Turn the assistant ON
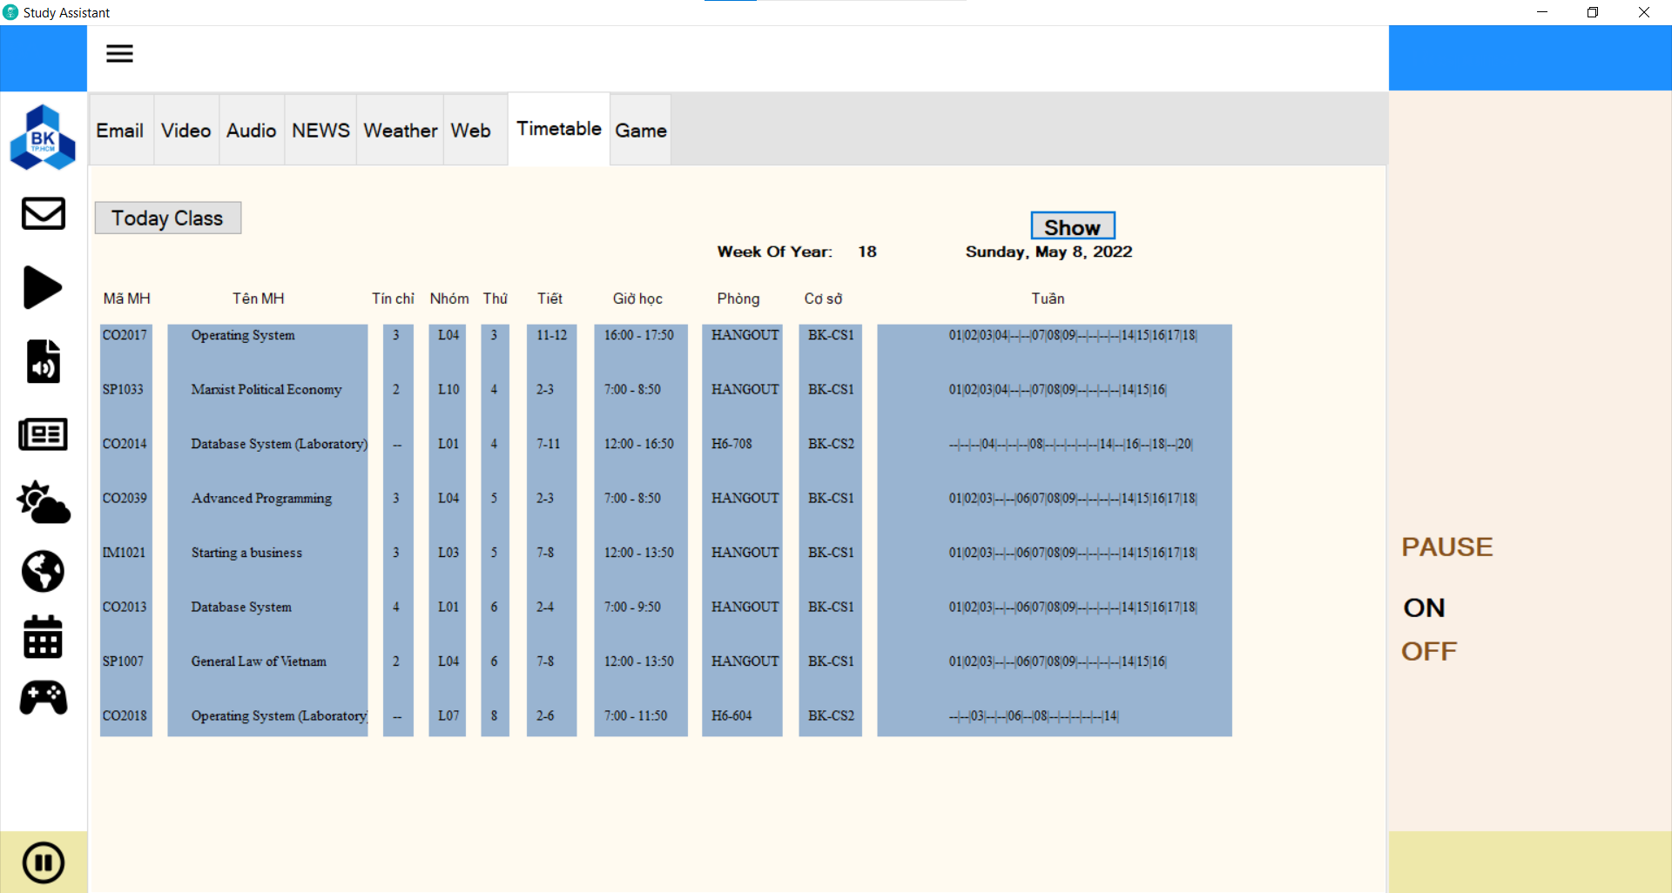Viewport: 1672px width, 893px height. [1423, 608]
